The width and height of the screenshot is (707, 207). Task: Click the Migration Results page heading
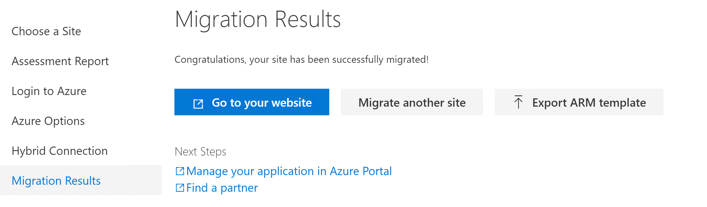point(258,19)
